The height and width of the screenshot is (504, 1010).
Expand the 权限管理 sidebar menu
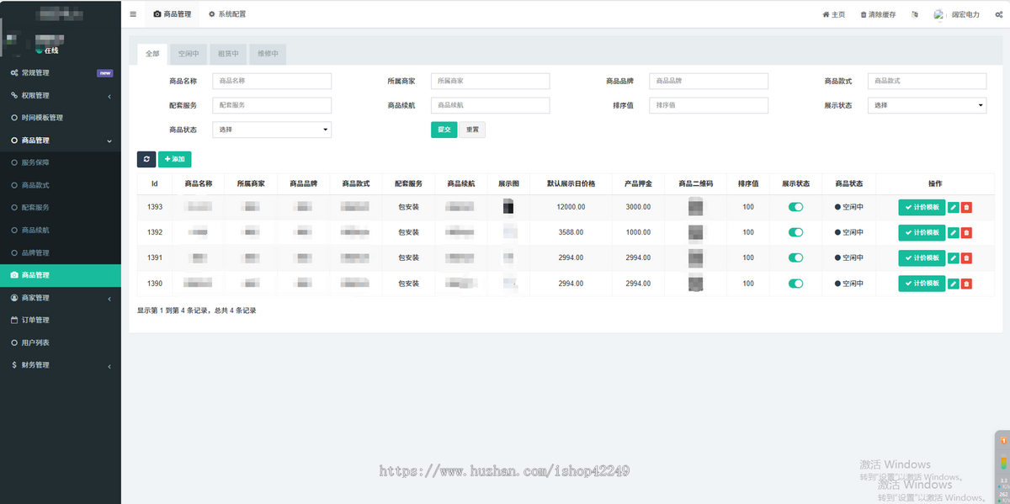[61, 95]
